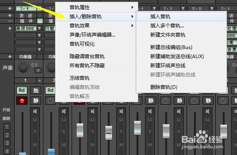The height and width of the screenshot is (155, 237).
Task: Expand the 音轨属性 submenu
Action: tap(97, 7)
